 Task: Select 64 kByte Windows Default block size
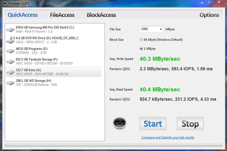(141, 40)
